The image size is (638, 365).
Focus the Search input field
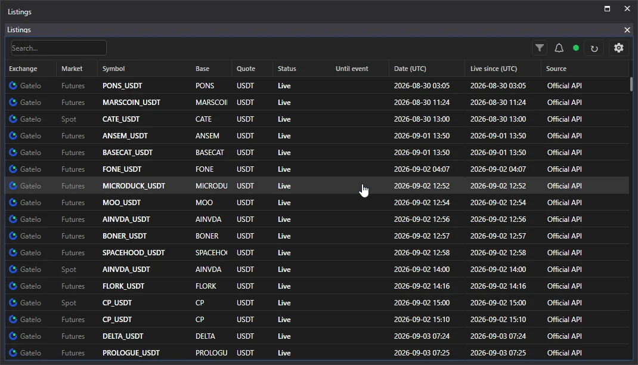tap(59, 48)
